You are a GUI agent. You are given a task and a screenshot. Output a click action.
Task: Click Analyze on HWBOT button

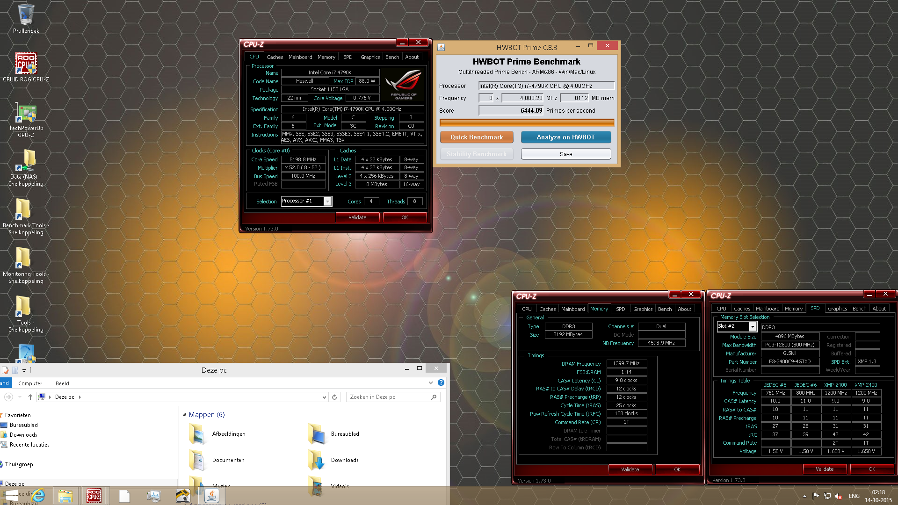[566, 137]
